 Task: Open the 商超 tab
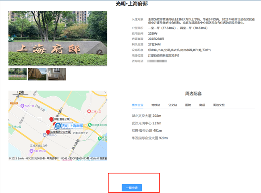(x=202, y=105)
